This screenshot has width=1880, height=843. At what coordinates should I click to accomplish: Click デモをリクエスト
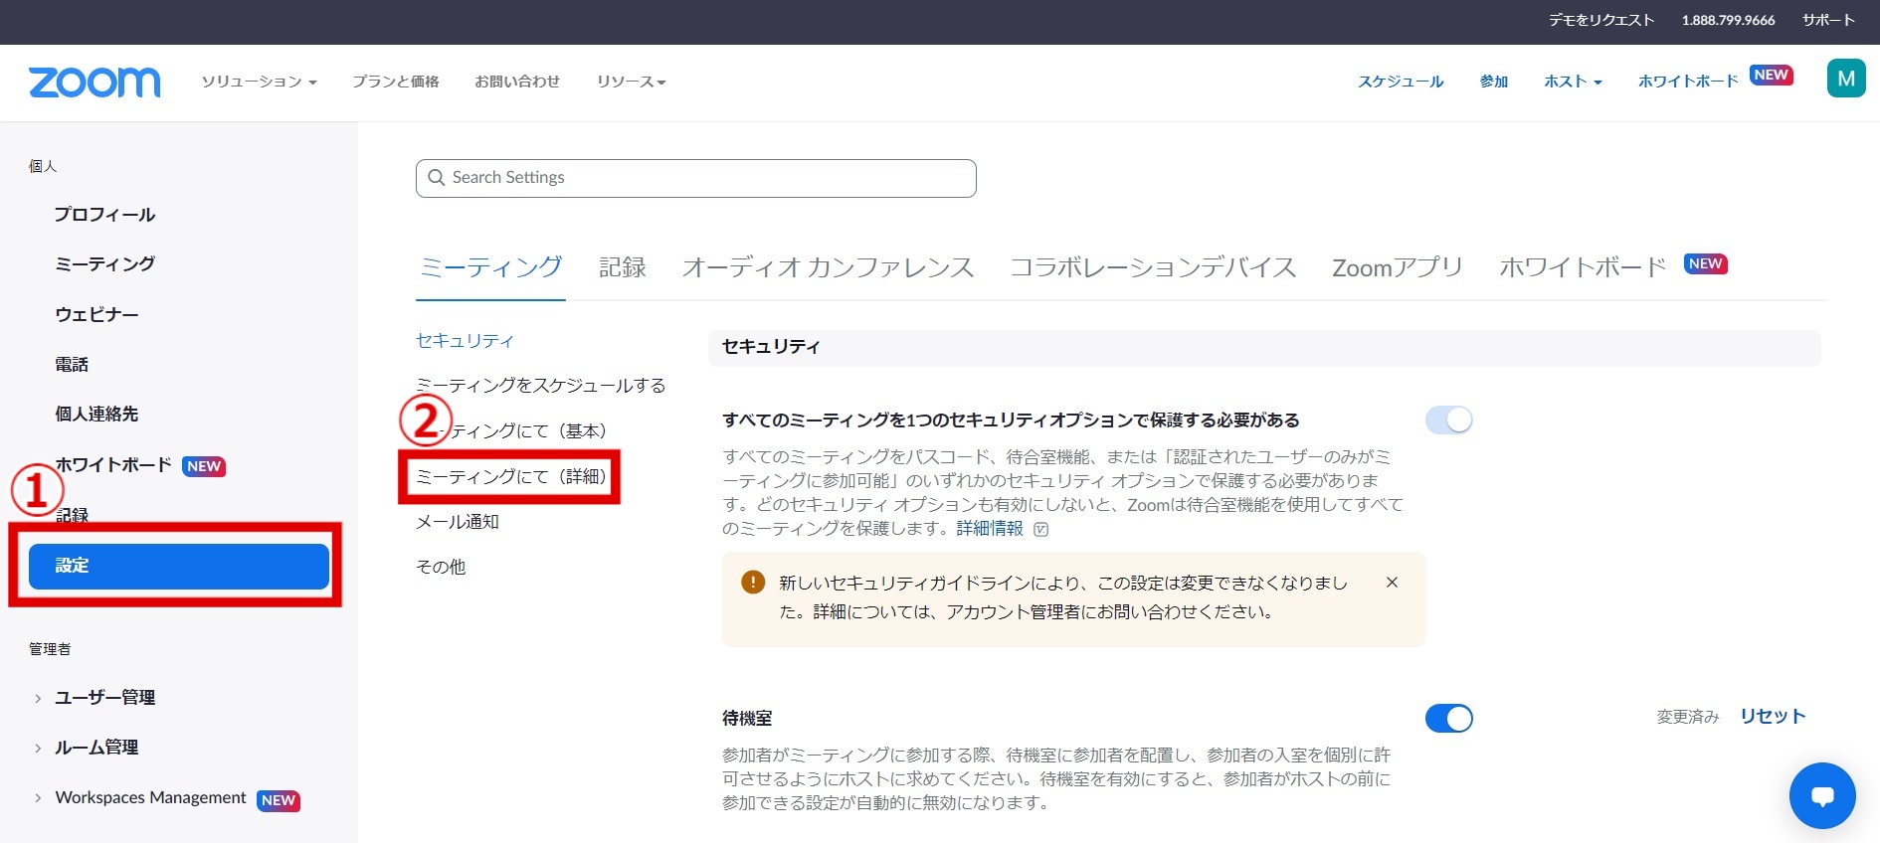pyautogui.click(x=1601, y=20)
